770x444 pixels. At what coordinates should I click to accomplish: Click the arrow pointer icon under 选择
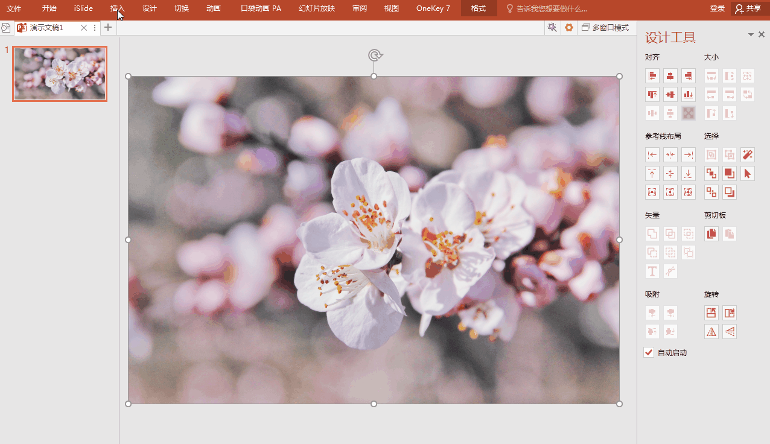point(748,174)
